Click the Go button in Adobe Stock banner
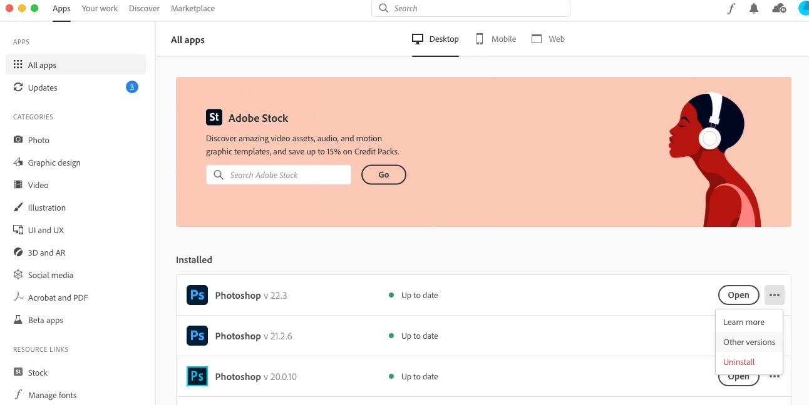 [x=384, y=175]
